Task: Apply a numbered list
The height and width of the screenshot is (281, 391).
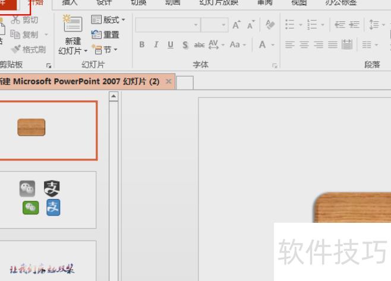Action: tap(312, 24)
